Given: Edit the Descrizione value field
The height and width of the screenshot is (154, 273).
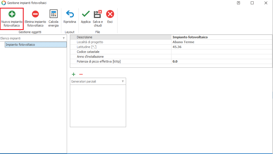Looking at the screenshot, I should (221, 37).
